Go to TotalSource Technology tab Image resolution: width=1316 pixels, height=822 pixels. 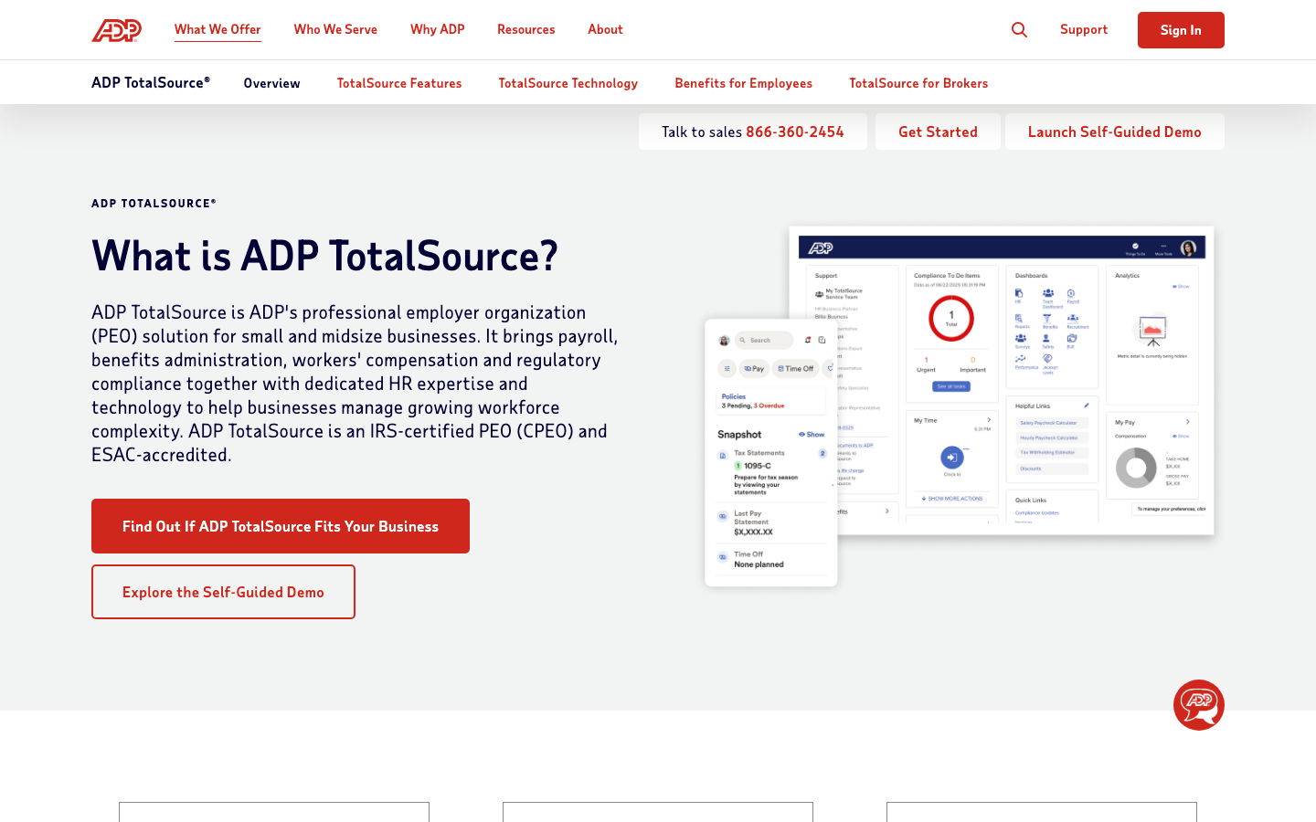point(568,83)
